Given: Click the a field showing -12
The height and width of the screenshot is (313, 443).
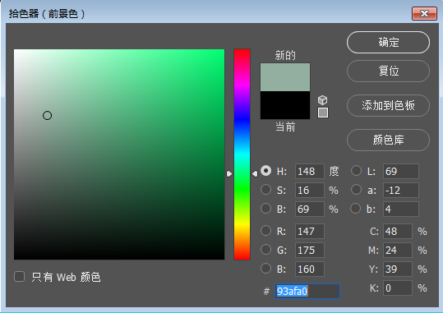Looking at the screenshot, I should [400, 190].
